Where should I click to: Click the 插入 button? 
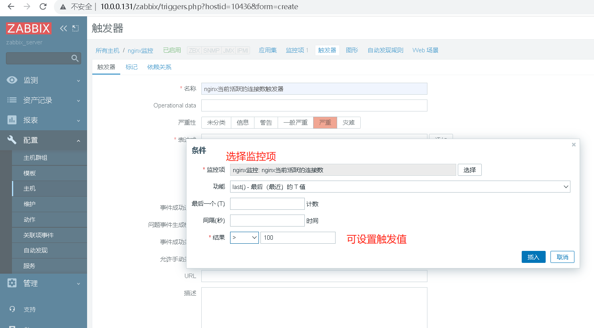[x=534, y=257]
